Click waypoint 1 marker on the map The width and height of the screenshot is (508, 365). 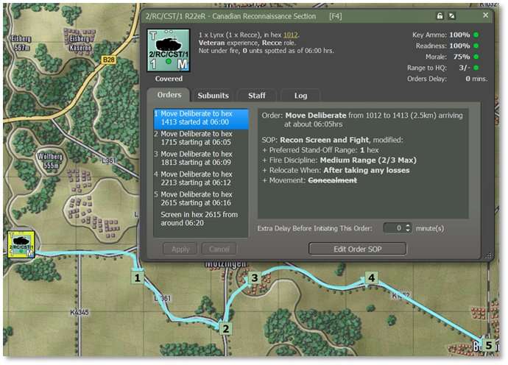(x=137, y=277)
